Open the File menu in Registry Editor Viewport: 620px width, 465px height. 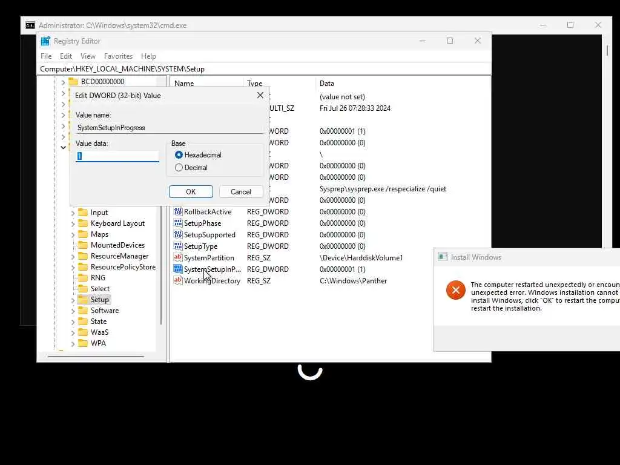pyautogui.click(x=46, y=56)
